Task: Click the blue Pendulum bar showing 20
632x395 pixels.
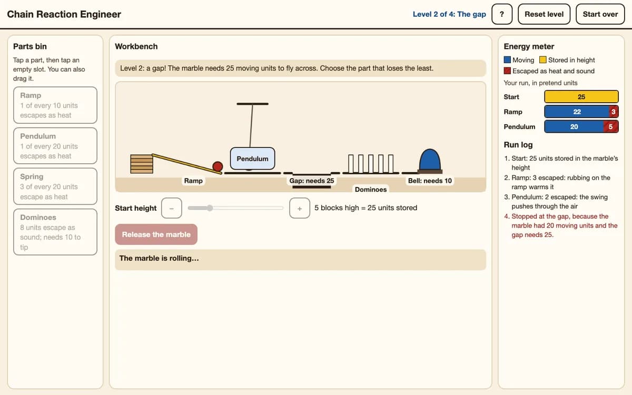Action: [574, 126]
